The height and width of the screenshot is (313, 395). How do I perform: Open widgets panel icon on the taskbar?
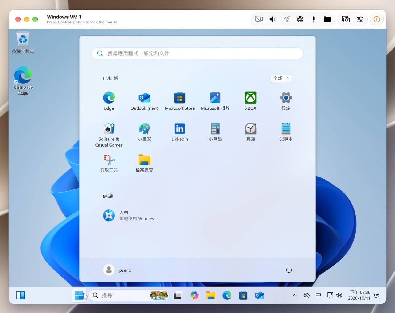coord(20,295)
